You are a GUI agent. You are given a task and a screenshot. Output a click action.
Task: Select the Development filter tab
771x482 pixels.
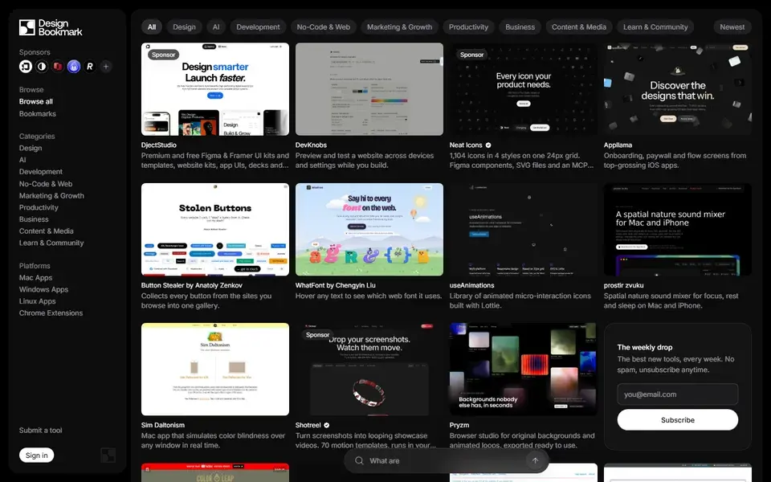pos(258,27)
